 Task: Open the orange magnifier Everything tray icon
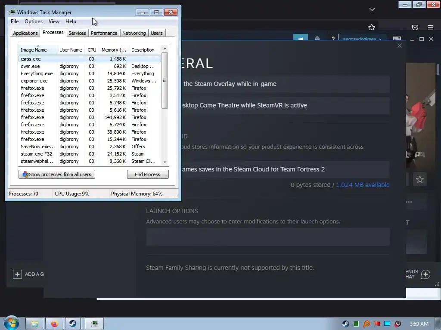[x=366, y=324]
